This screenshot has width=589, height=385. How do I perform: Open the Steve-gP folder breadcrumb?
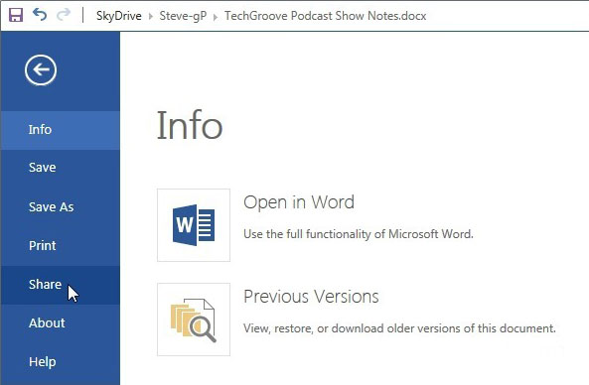[x=183, y=16]
